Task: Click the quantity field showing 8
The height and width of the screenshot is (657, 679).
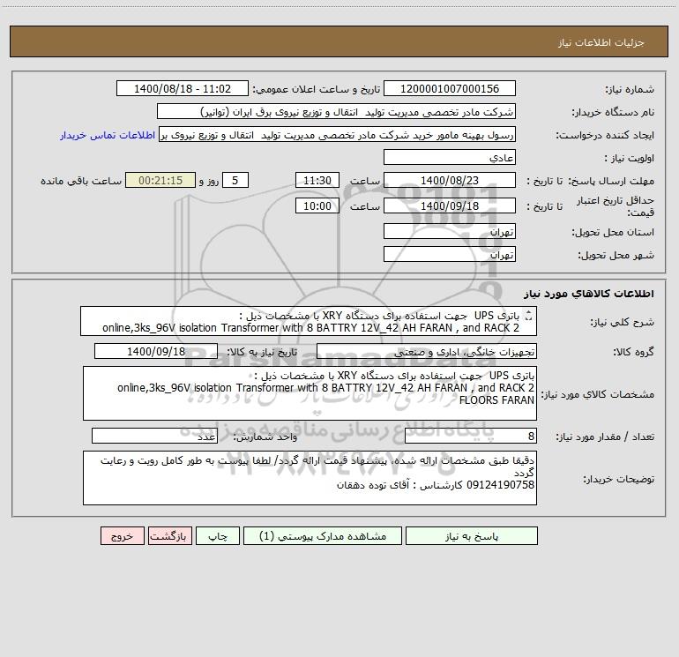Action: 471,436
